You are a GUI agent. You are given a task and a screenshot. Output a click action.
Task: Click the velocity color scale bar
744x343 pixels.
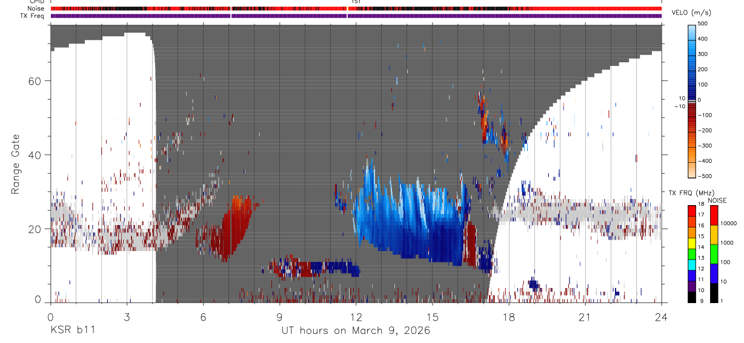[693, 100]
